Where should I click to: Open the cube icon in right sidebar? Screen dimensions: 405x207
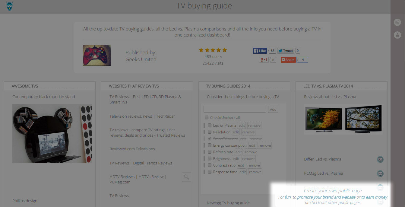click(x=397, y=22)
